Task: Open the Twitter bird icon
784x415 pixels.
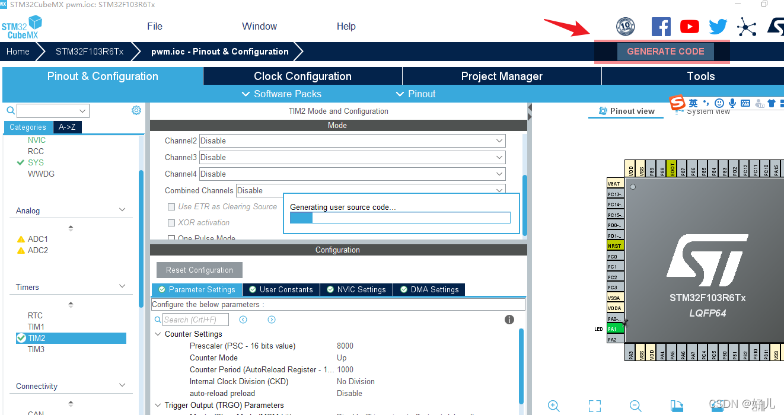Action: [718, 27]
